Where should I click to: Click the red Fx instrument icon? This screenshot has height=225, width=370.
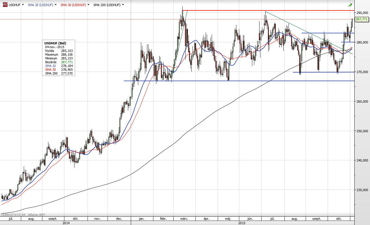click(5, 5)
